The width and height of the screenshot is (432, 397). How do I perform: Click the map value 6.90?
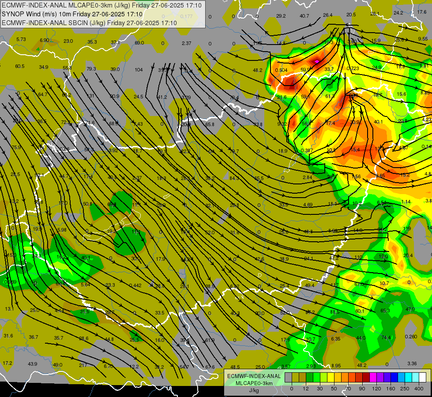[x=45, y=40]
